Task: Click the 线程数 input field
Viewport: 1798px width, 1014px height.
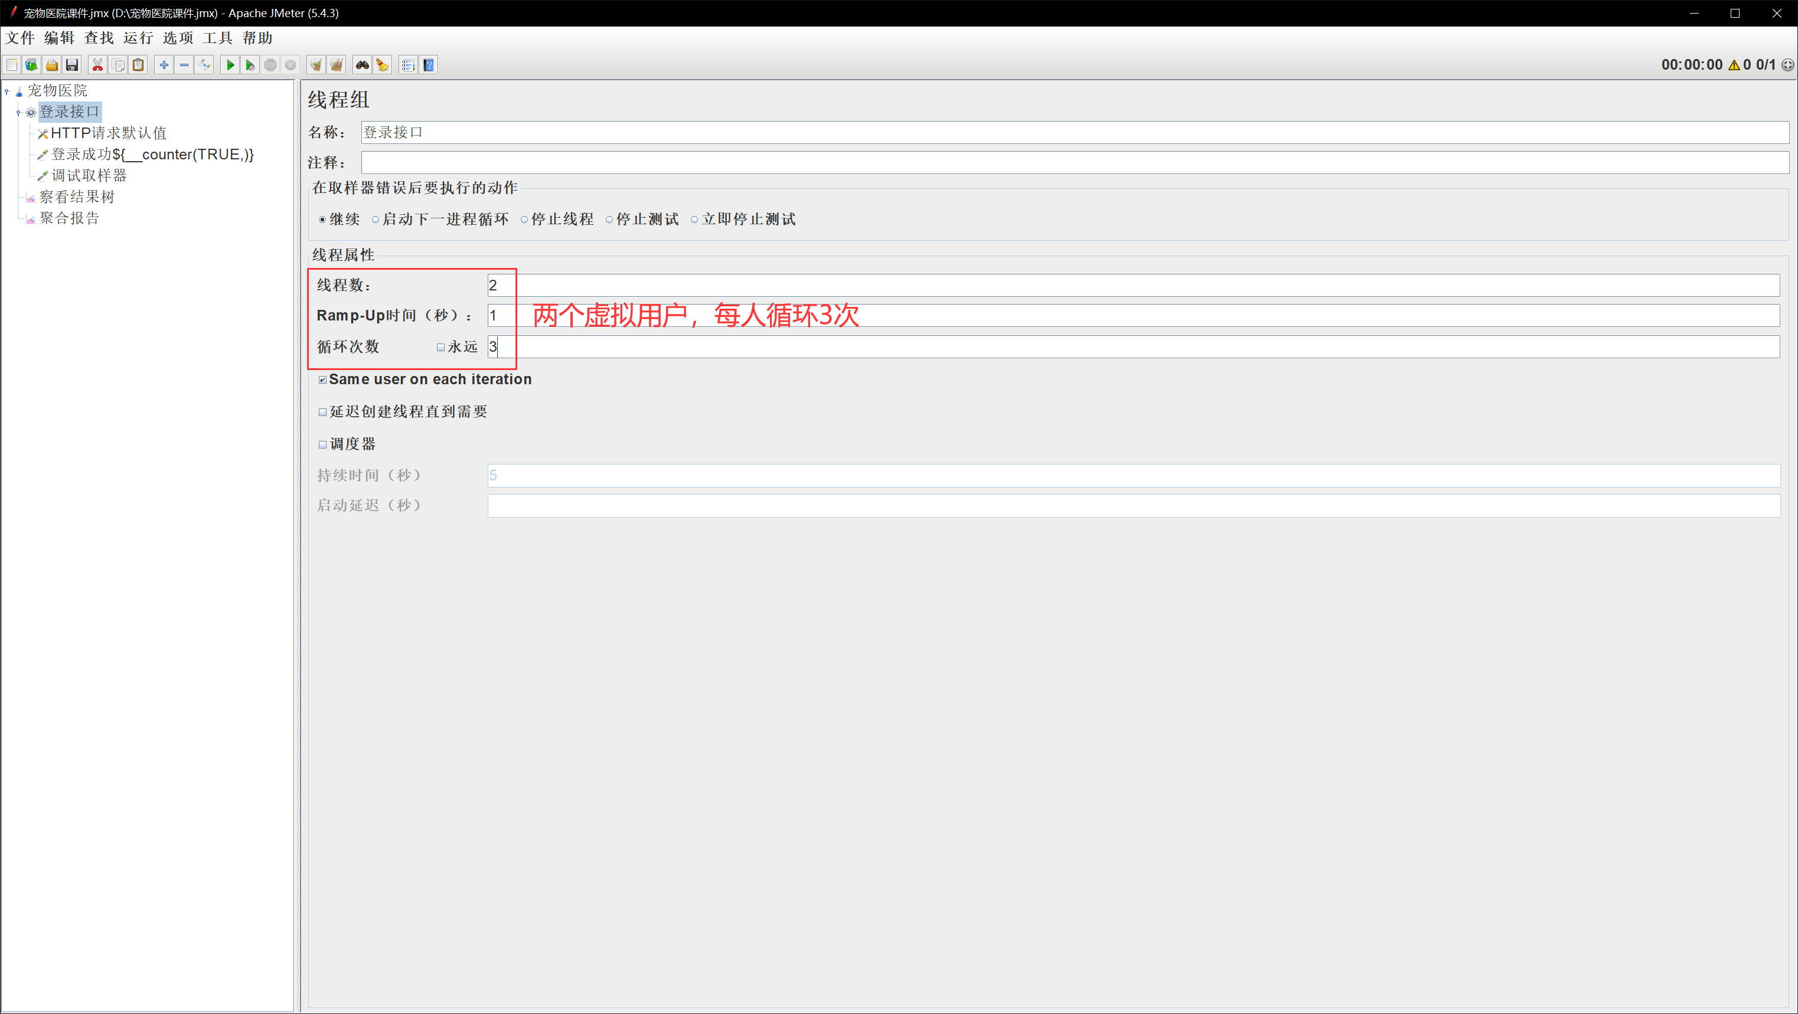Action: (x=1131, y=284)
